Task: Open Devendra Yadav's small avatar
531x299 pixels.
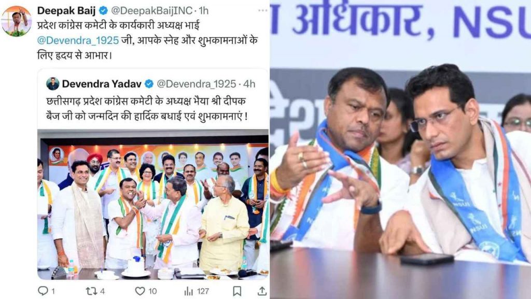Action: [x=52, y=83]
